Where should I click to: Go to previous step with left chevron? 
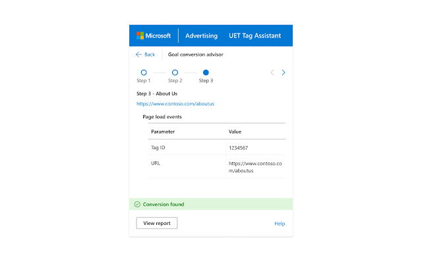point(272,72)
